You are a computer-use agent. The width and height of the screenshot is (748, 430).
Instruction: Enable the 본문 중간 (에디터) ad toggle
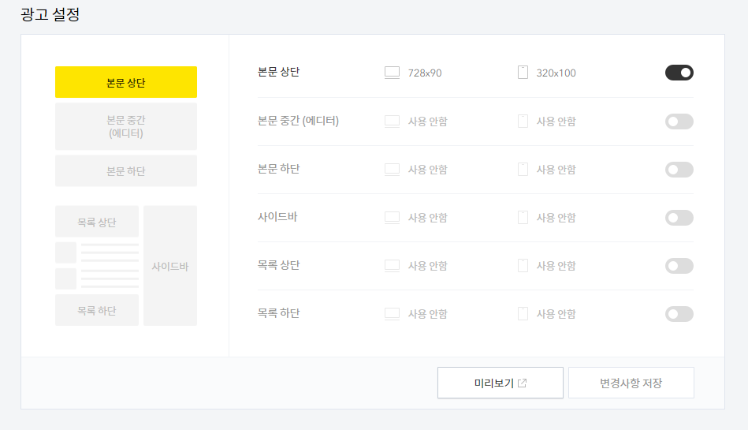coord(679,122)
